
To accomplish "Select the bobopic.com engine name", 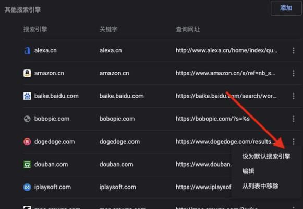I will click(x=52, y=119).
